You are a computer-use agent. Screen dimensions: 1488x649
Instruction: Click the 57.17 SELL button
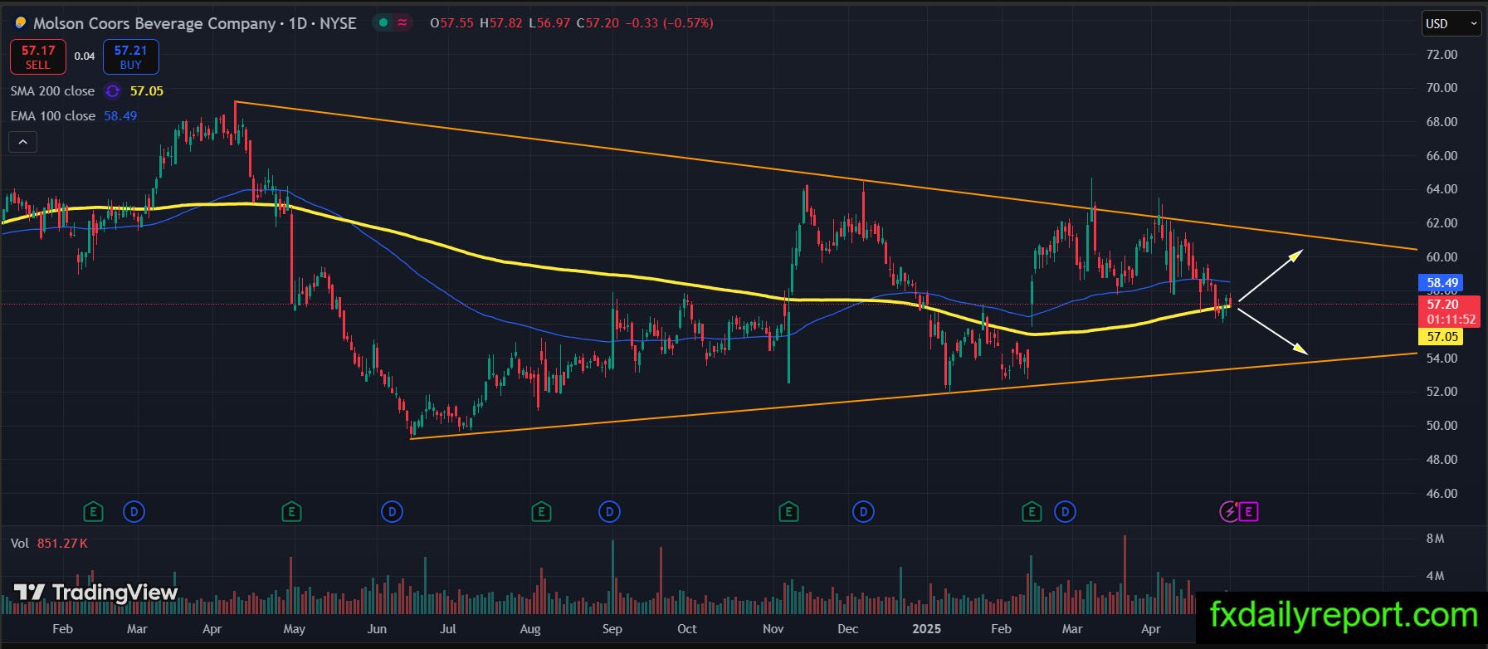point(37,57)
